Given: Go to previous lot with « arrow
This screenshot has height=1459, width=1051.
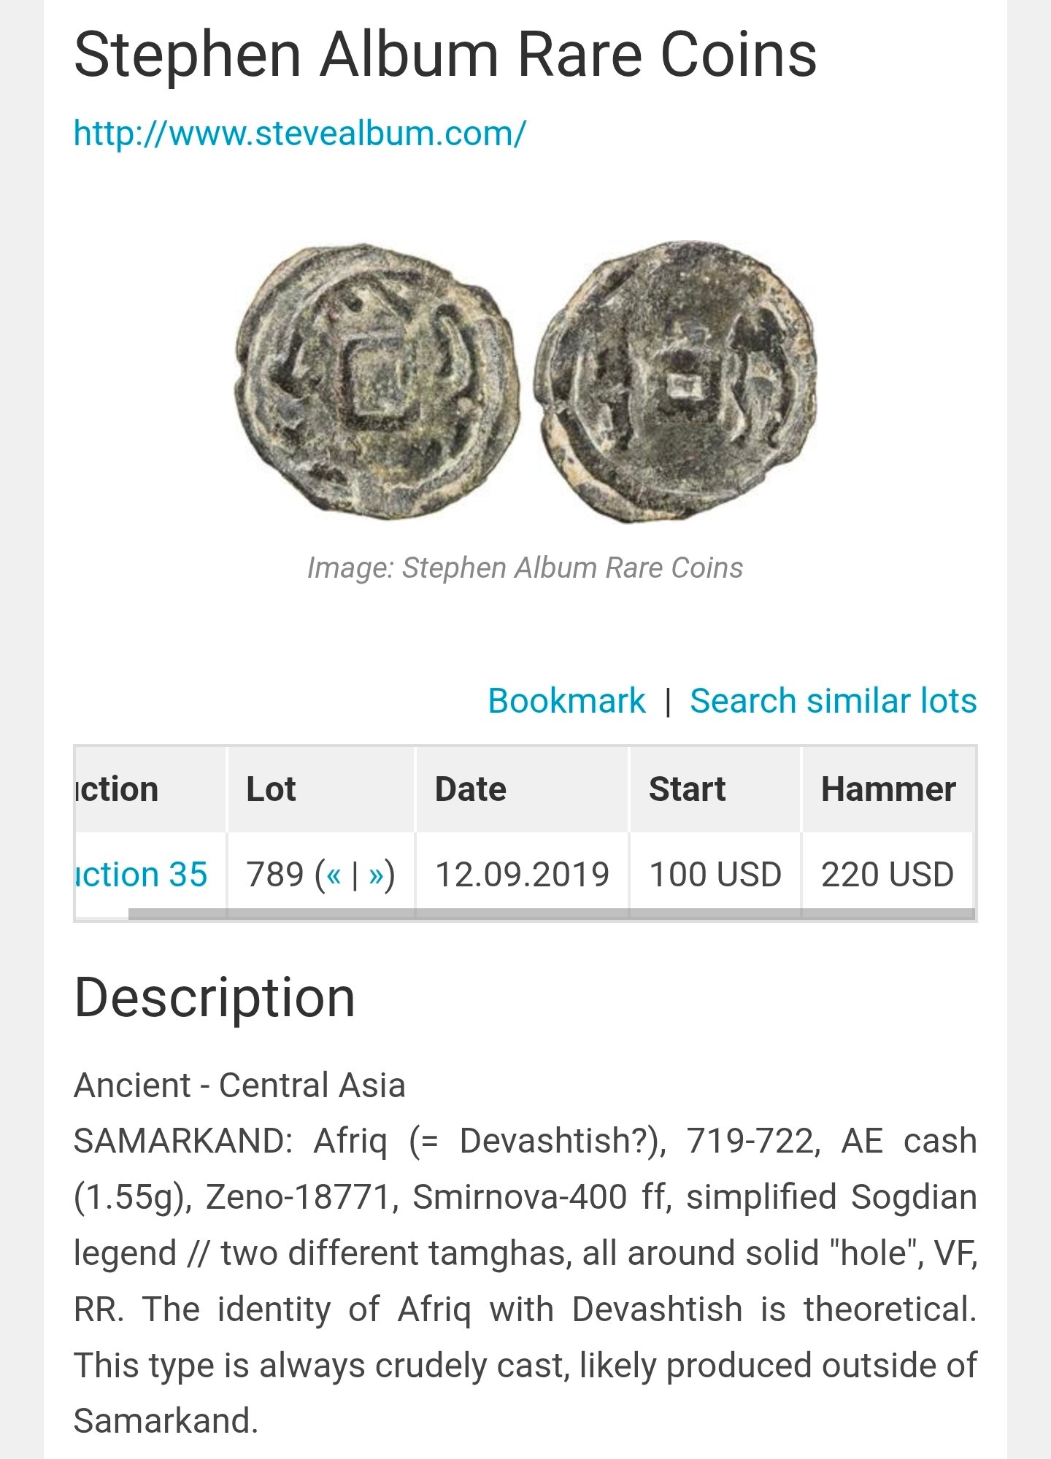Looking at the screenshot, I should coord(333,875).
